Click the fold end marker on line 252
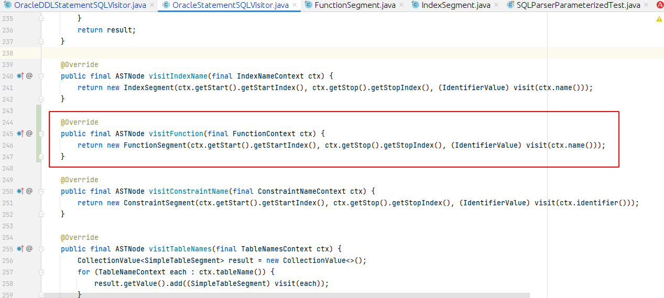 point(41,214)
